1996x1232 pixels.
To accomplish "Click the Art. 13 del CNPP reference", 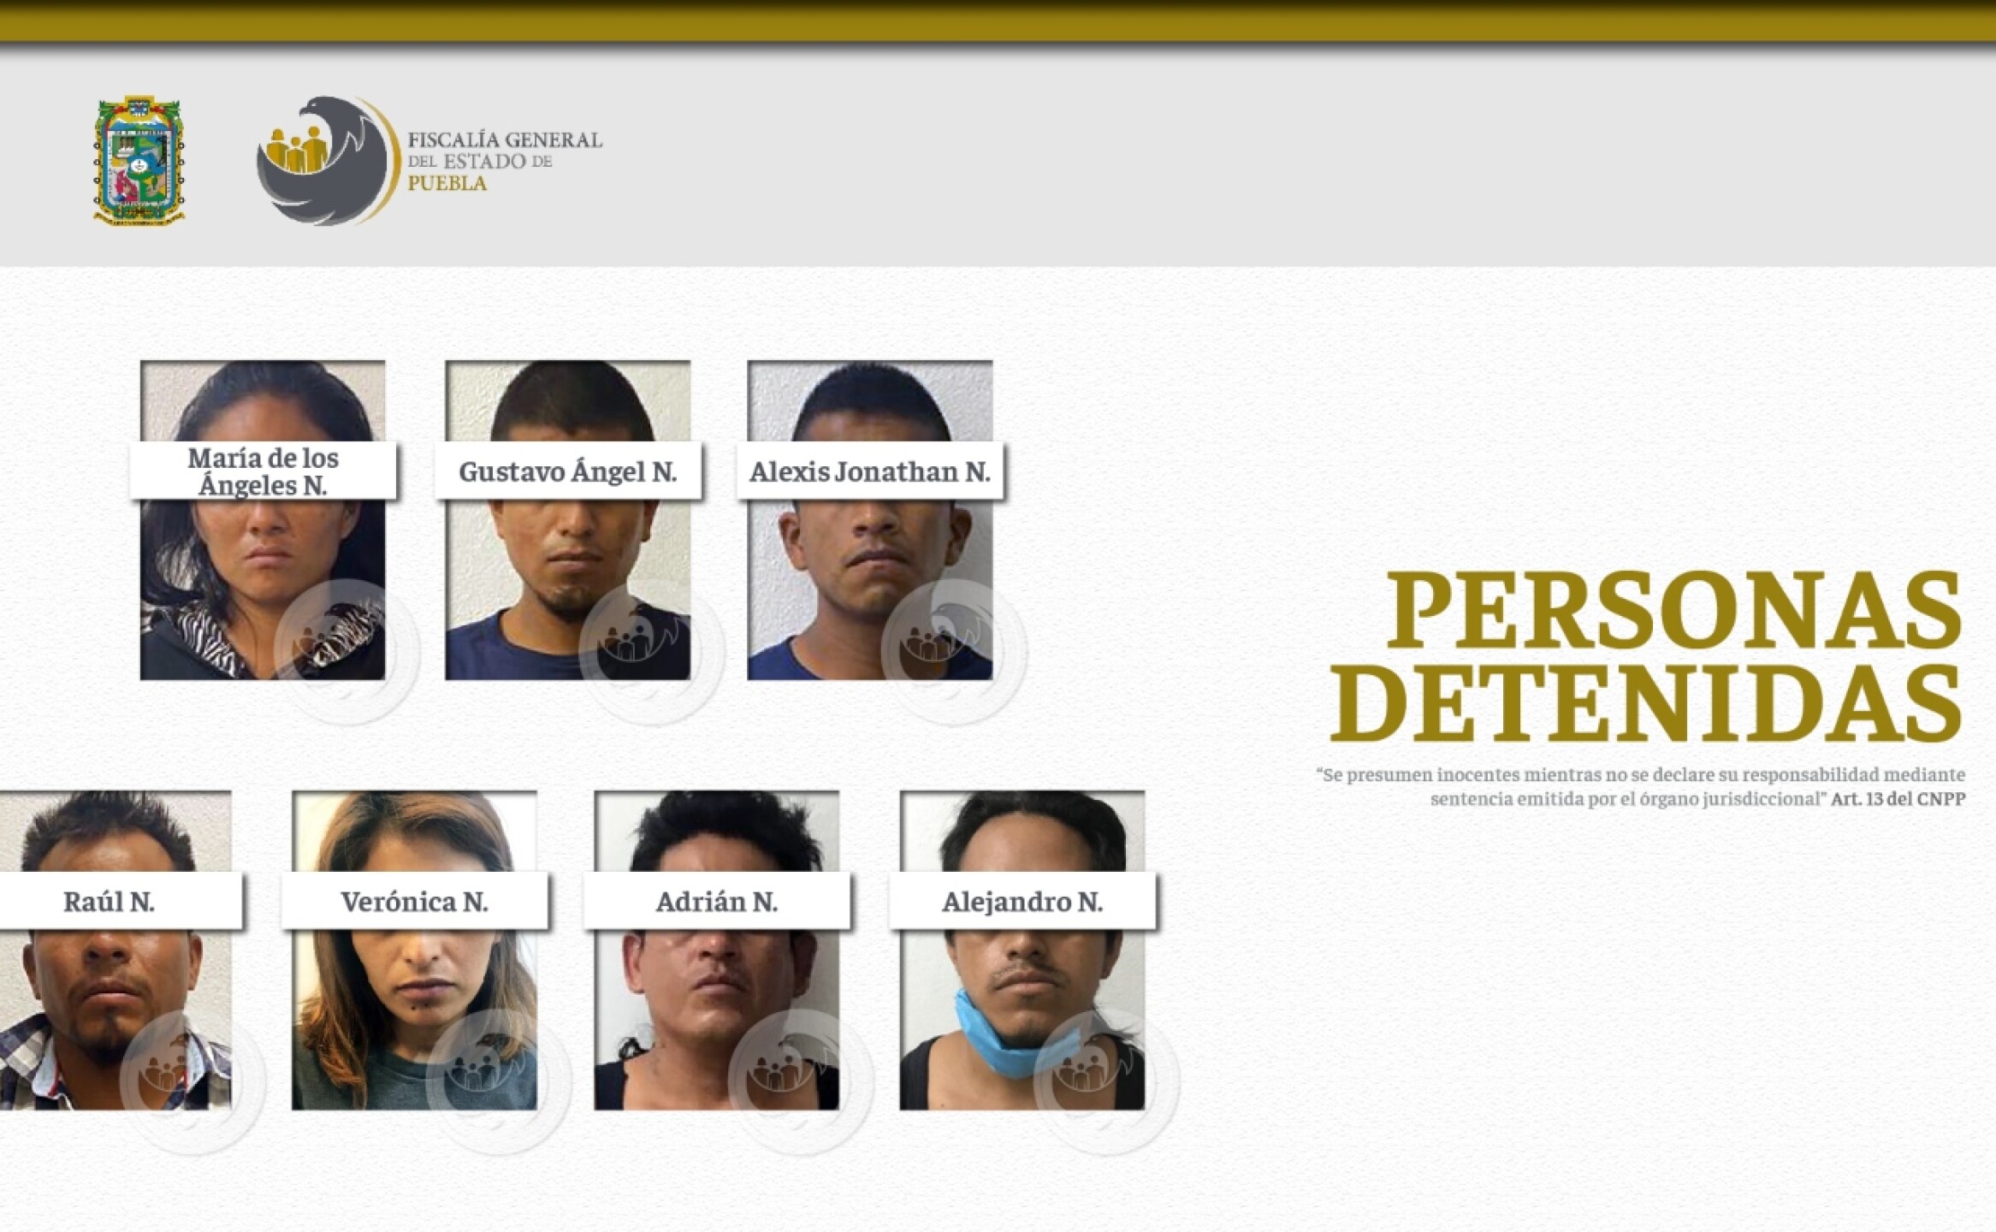I will point(1898,799).
